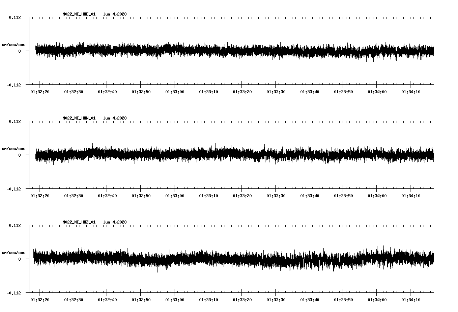Select the 01:33:40 time label under the HNE plot

[310, 92]
